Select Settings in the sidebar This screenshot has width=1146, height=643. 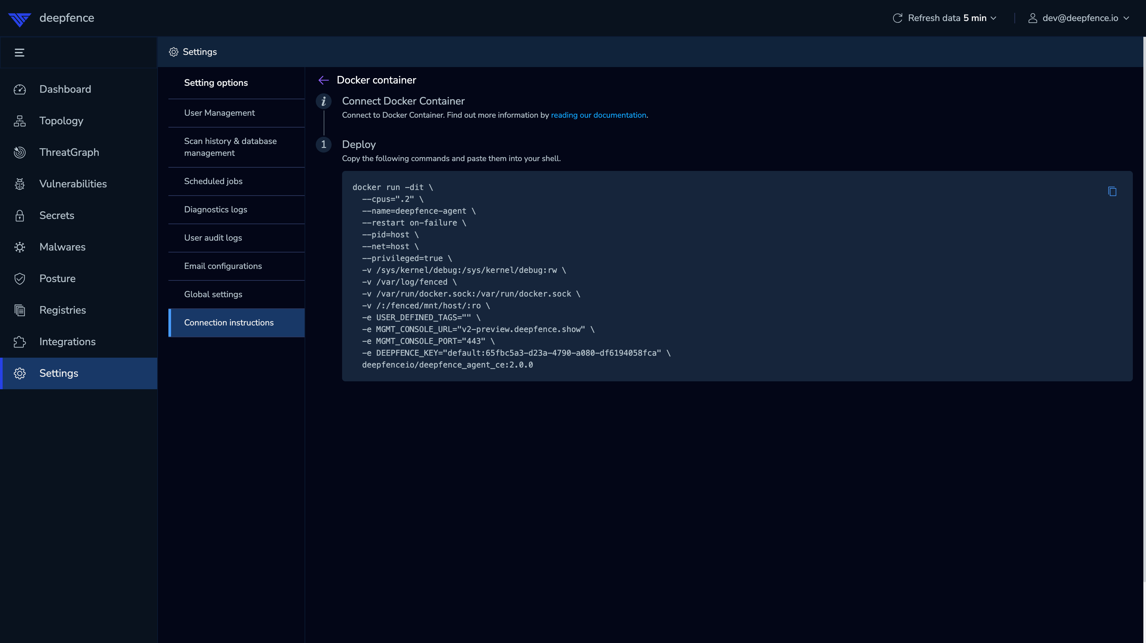coord(79,373)
